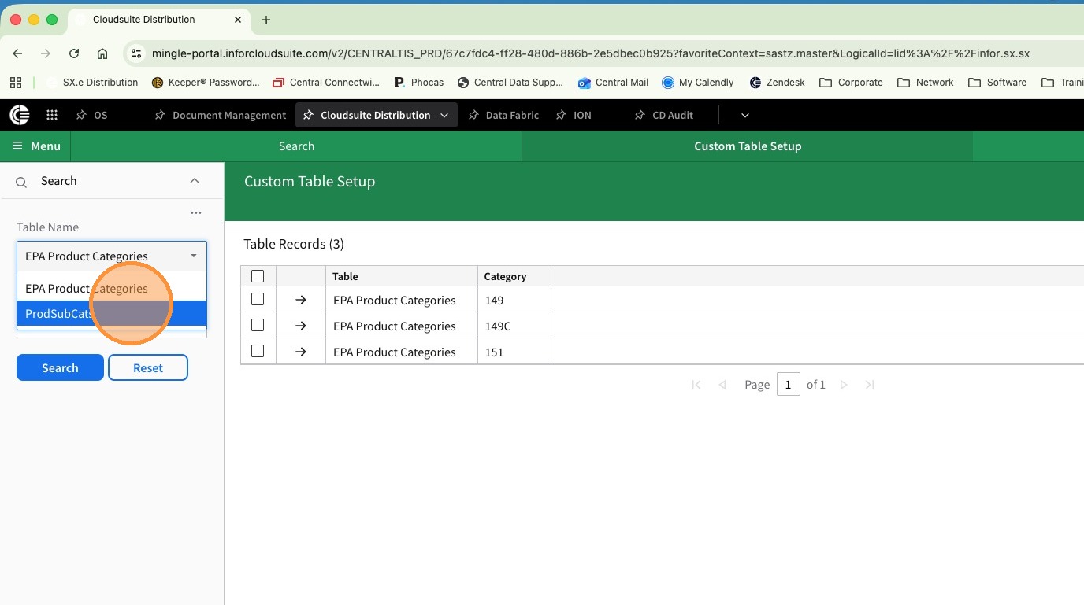Open the Central Connectwise bookmark
This screenshot has width=1084, height=605.
[326, 82]
